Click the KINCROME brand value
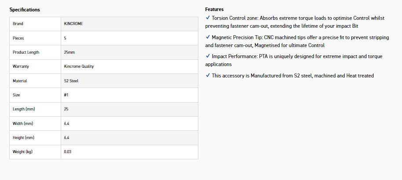This screenshot has height=180, width=402. click(x=73, y=24)
